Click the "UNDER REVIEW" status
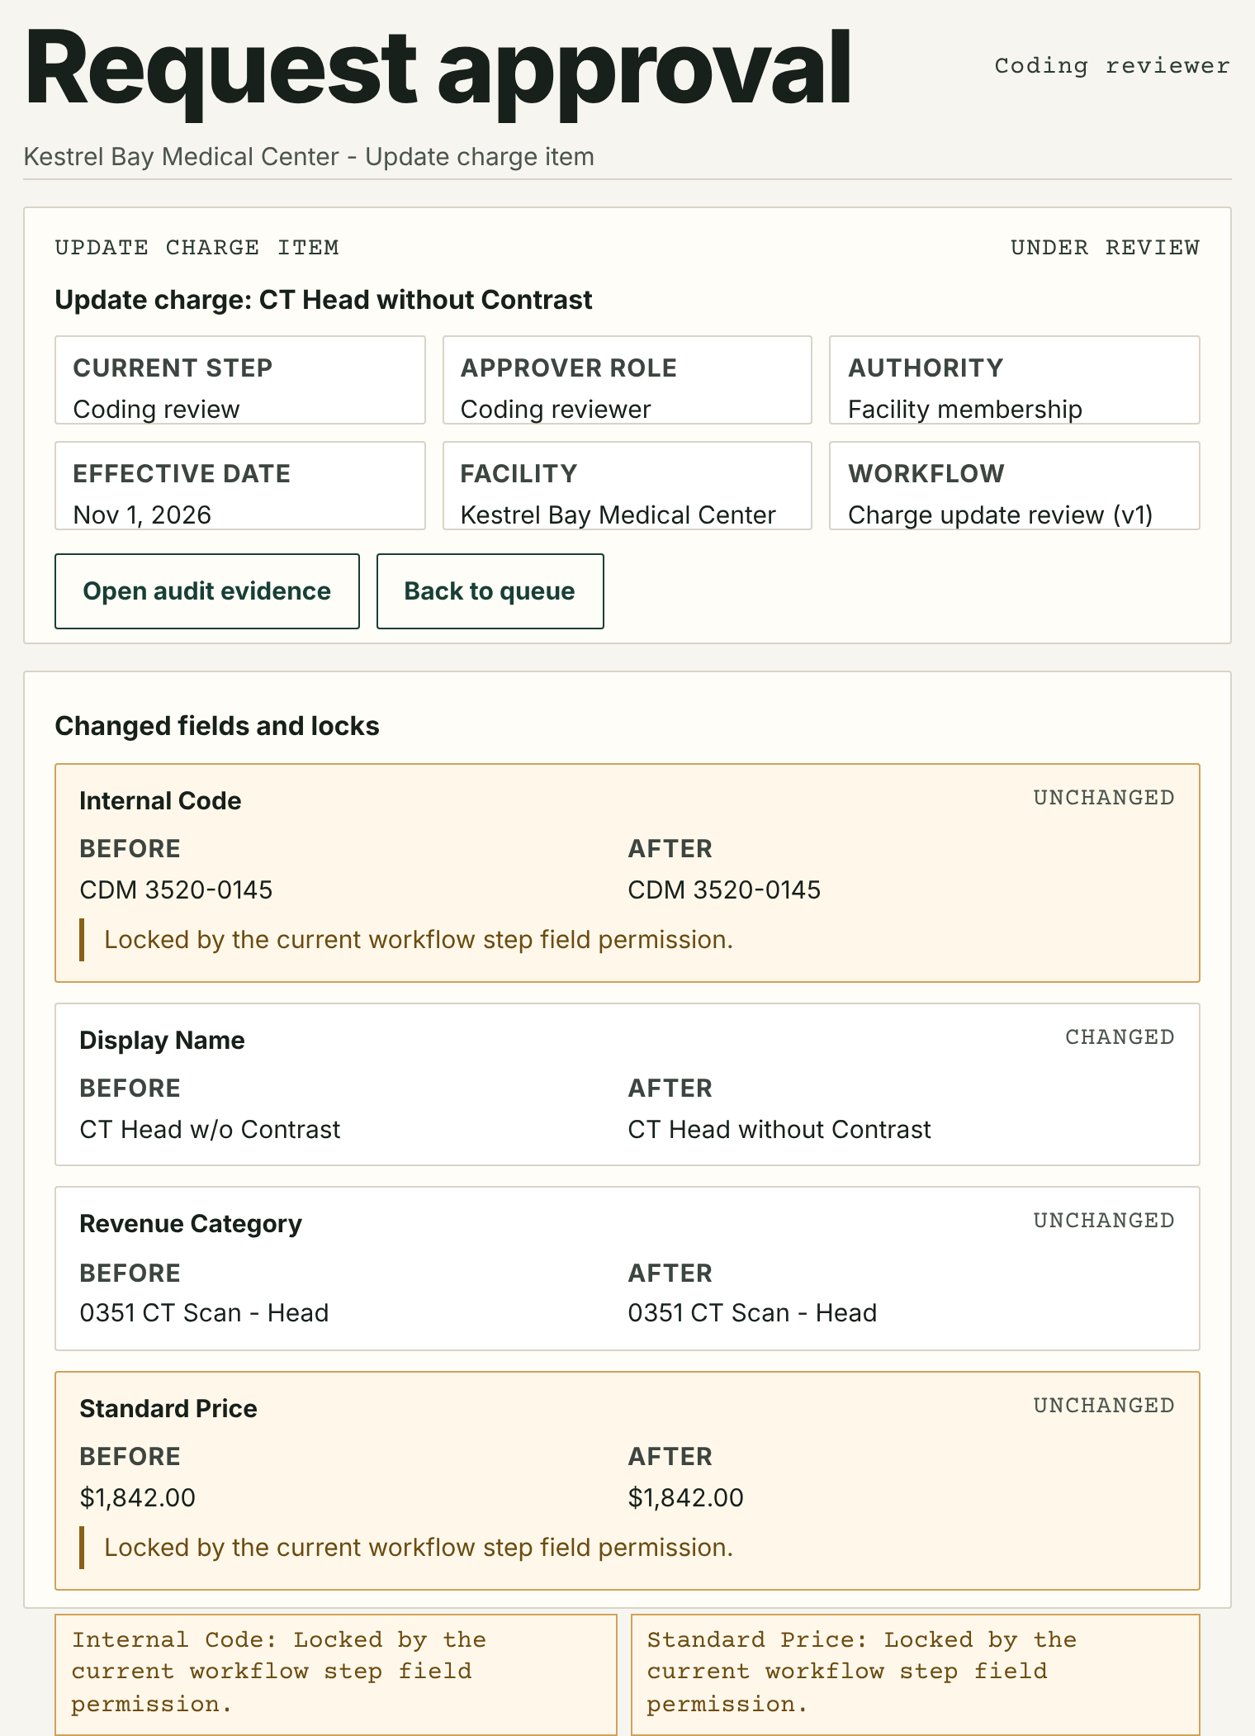Screen dimensions: 1255x1736 click(x=1105, y=248)
